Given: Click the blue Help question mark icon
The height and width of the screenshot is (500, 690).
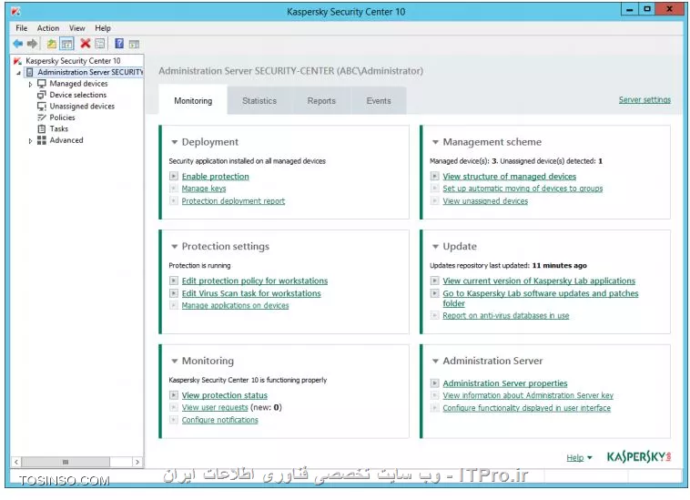Looking at the screenshot, I should pyautogui.click(x=119, y=43).
